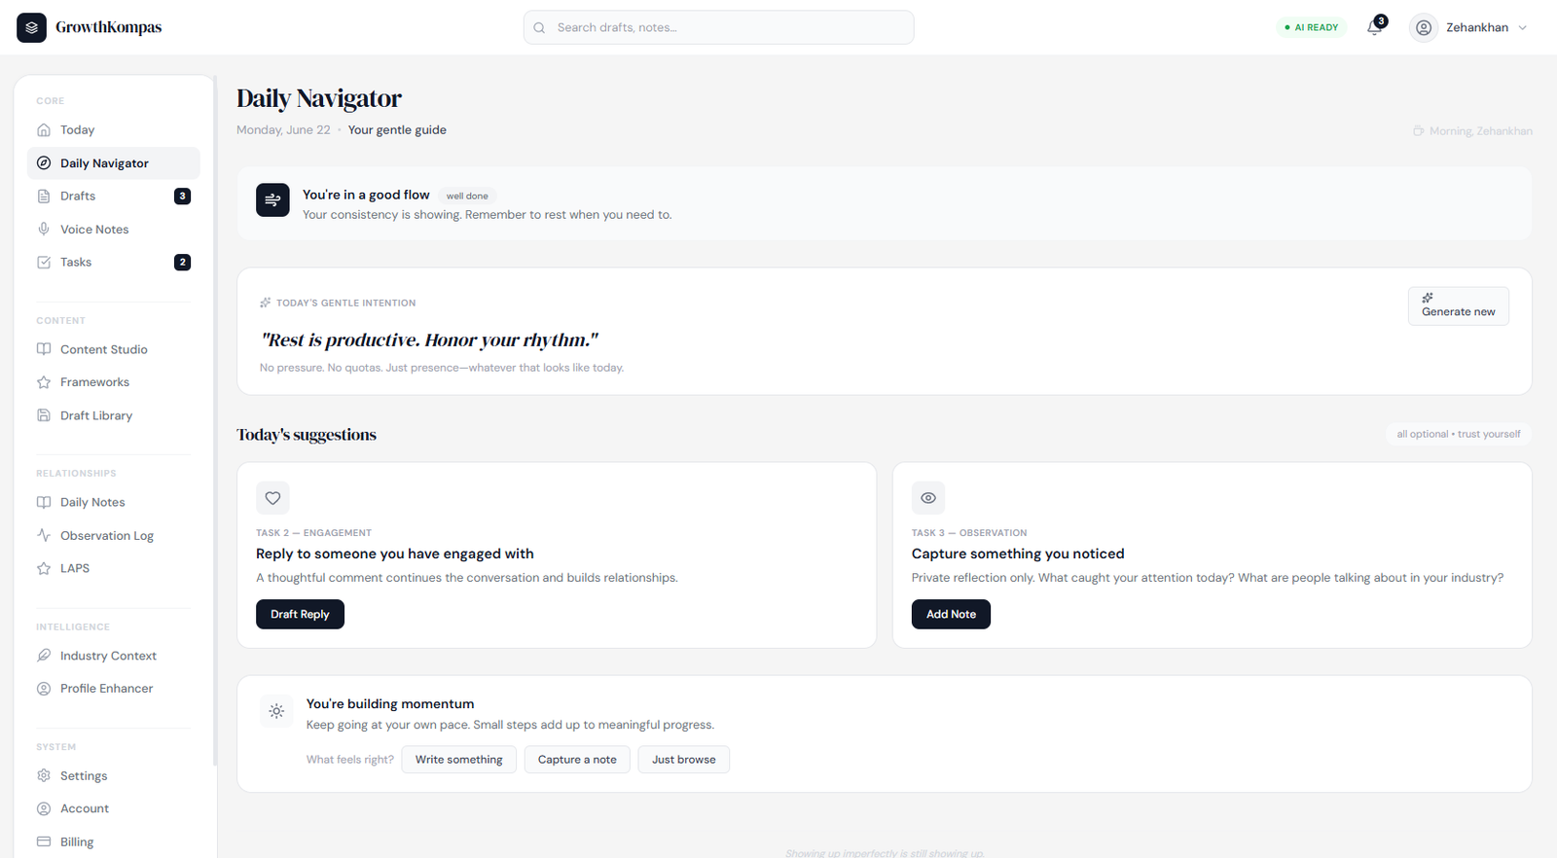The image size is (1557, 858).
Task: Click the Profile Enhancer person icon
Action: pyautogui.click(x=44, y=688)
